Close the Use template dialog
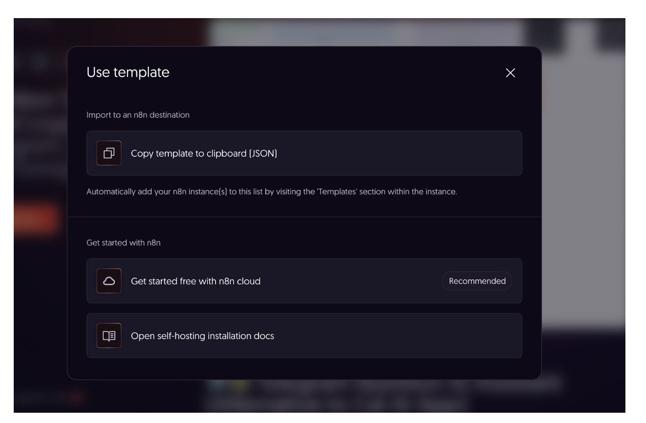The image size is (646, 423). 510,73
